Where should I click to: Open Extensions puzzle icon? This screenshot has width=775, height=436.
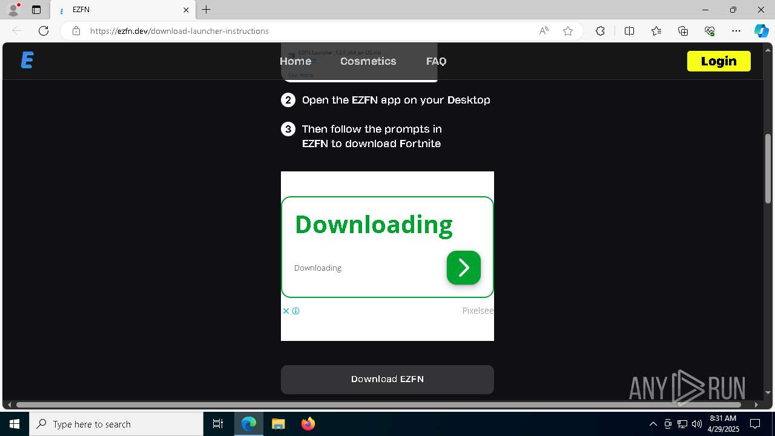point(600,31)
